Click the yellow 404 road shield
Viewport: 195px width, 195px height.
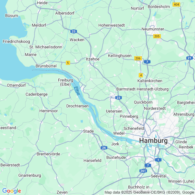coord(176,4)
